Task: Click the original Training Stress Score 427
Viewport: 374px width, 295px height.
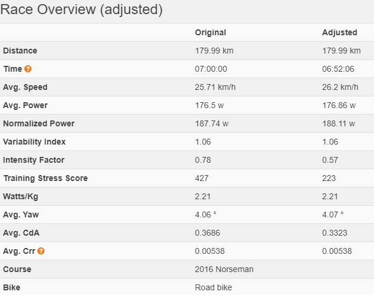Action: tap(202, 178)
